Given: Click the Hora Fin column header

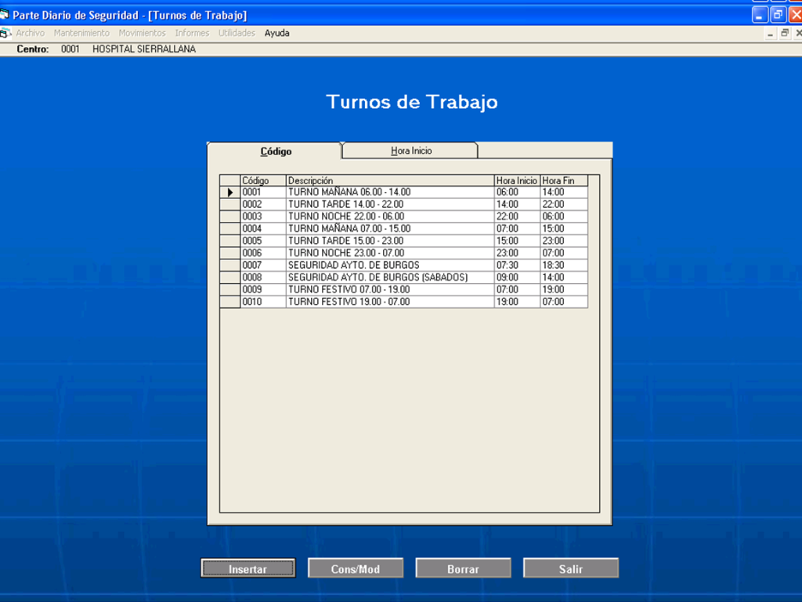Looking at the screenshot, I should point(563,180).
